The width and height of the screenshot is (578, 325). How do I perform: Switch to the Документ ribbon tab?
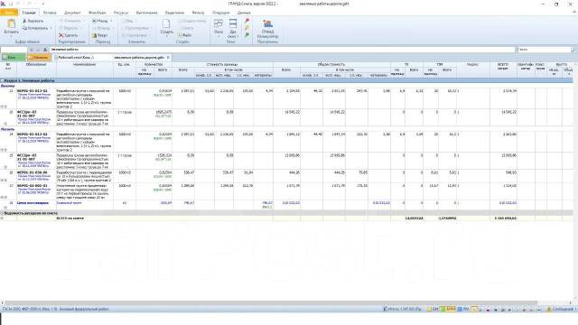[72, 13]
